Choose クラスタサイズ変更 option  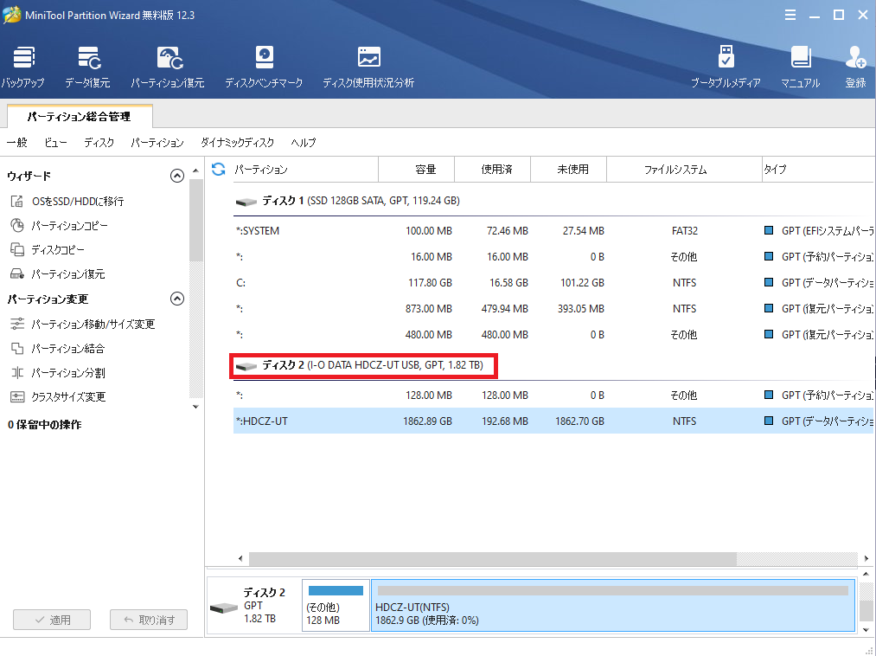(58, 397)
